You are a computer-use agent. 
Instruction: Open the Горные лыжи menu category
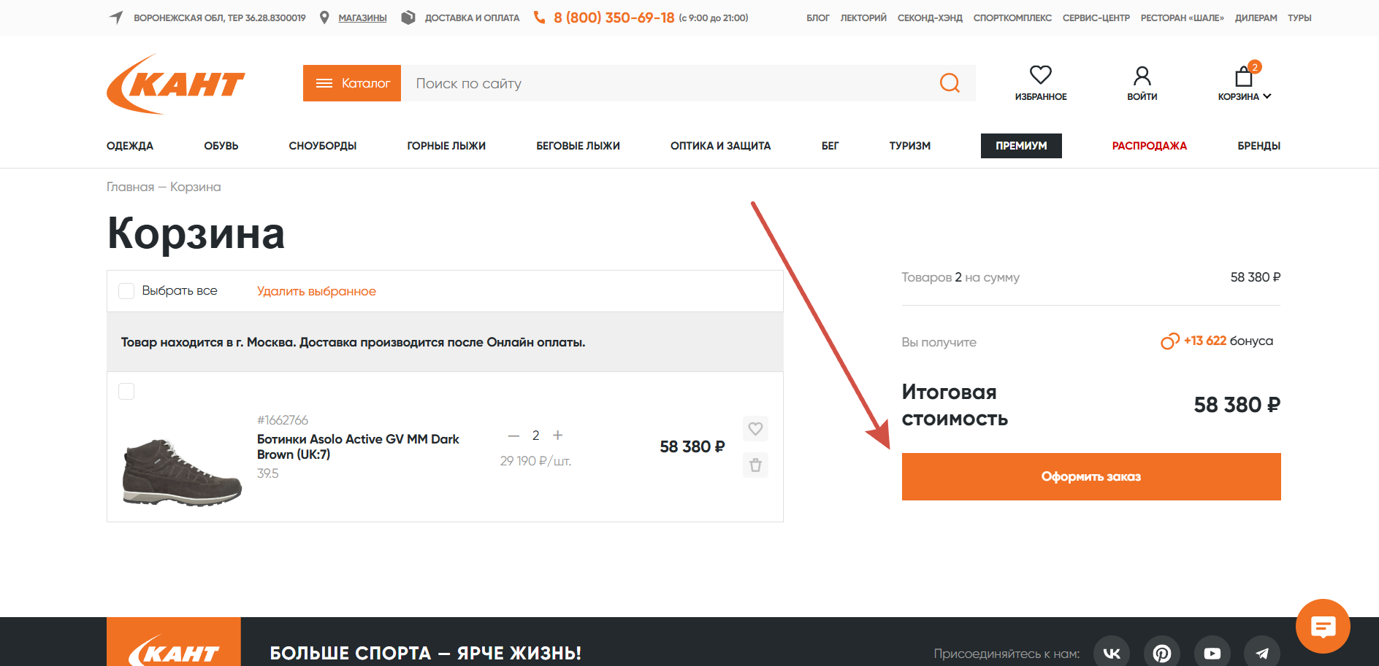[x=446, y=146]
